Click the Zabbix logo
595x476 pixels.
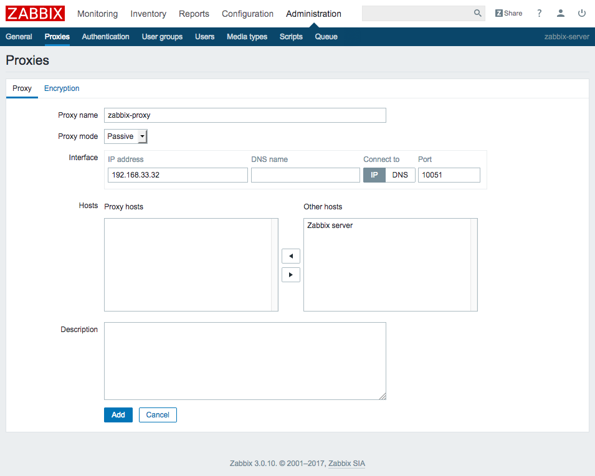click(35, 14)
